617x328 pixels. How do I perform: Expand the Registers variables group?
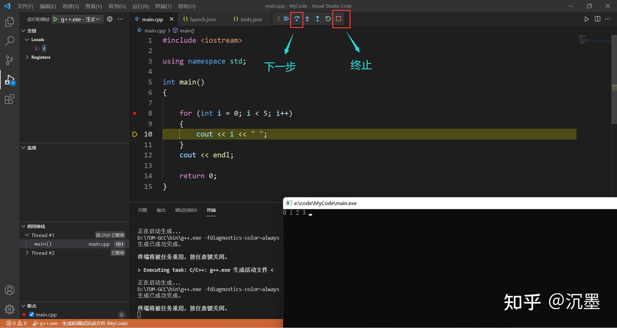[27, 57]
